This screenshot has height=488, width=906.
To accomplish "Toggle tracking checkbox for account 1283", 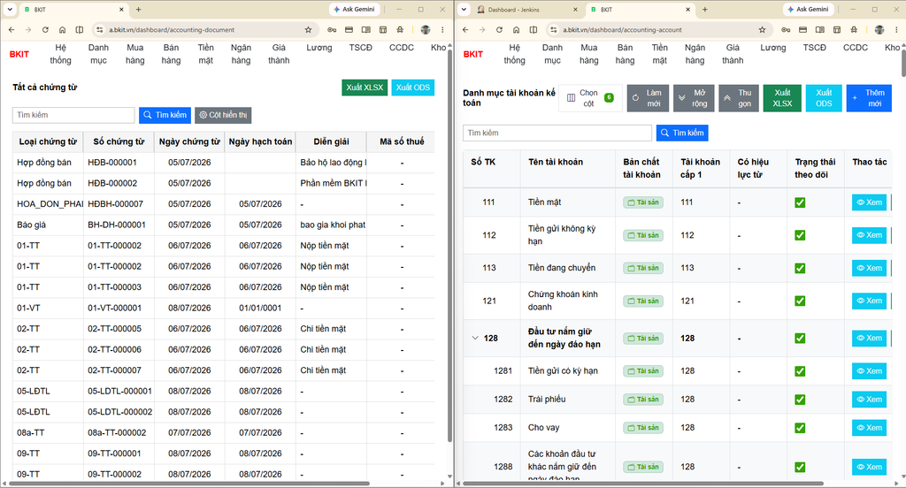I will (800, 428).
